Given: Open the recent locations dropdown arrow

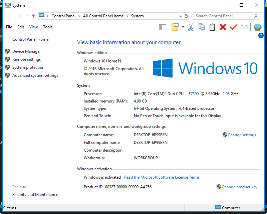Looking at the screenshot, I should tap(27, 16).
